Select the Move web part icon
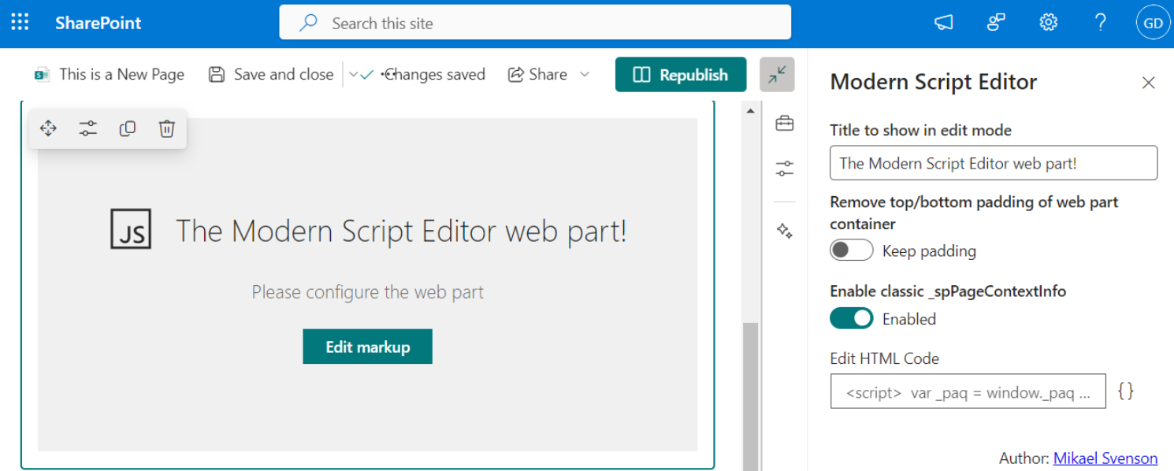 pyautogui.click(x=48, y=128)
